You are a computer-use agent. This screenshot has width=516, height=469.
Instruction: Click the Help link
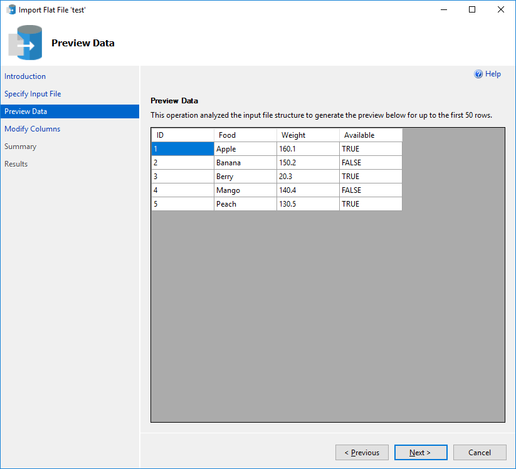point(492,74)
